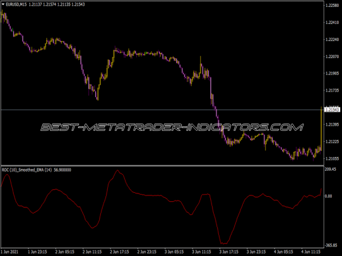342x256 pixels.
Task: Click the last tall yellow candle at right
Action: pyautogui.click(x=320, y=131)
